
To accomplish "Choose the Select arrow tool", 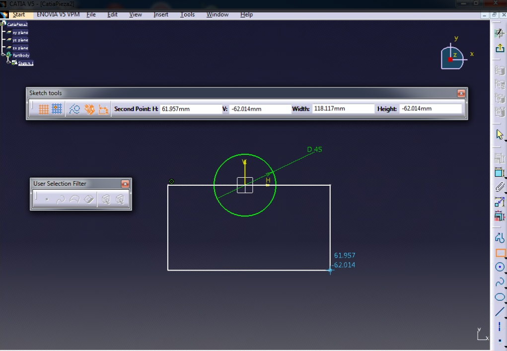I will point(500,135).
